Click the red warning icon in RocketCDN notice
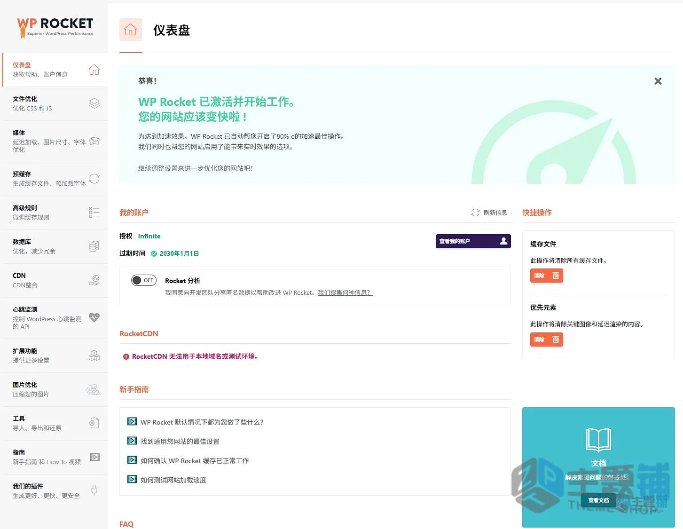 point(126,356)
